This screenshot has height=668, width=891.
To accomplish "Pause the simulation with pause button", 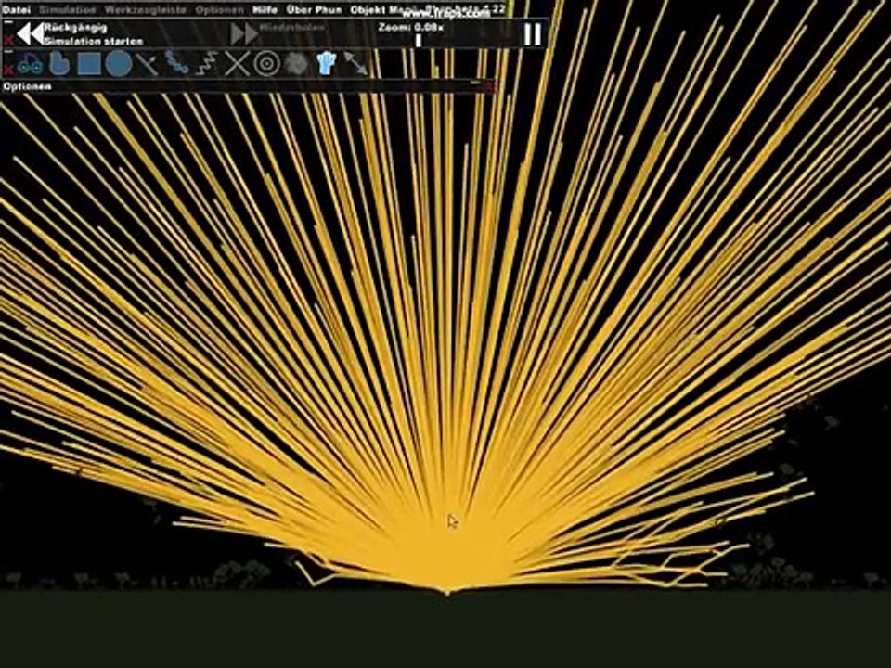I will coord(533,34).
